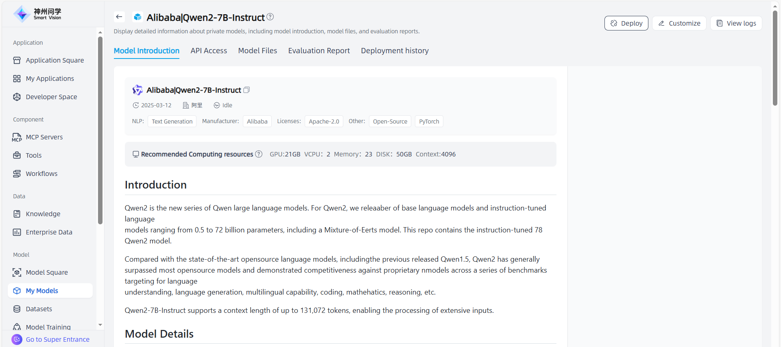Click the Deploy button
The image size is (781, 347).
[x=626, y=23]
